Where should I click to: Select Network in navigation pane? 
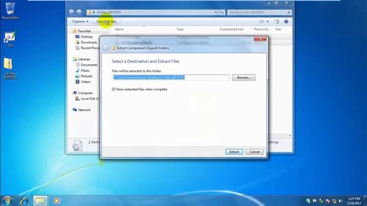tap(84, 110)
